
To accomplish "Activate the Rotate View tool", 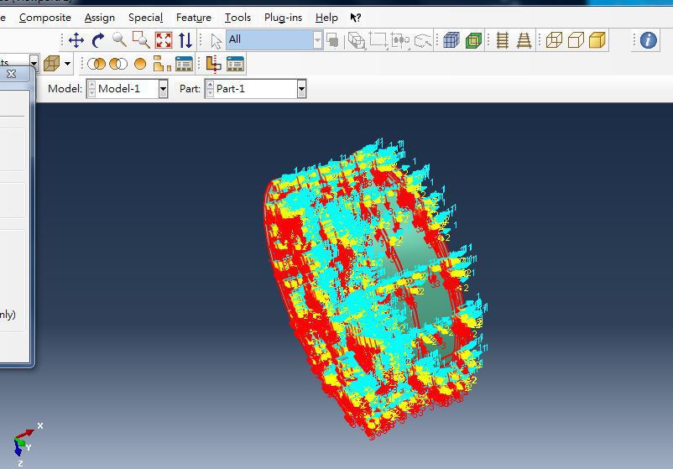I will (x=98, y=39).
